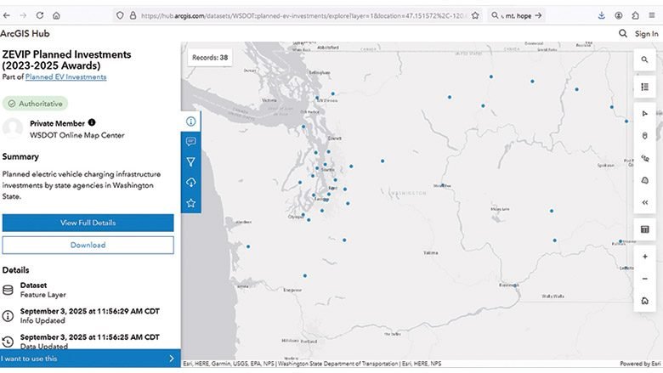Click the Private Member info icon
The height and width of the screenshot is (373, 663).
pos(92,122)
